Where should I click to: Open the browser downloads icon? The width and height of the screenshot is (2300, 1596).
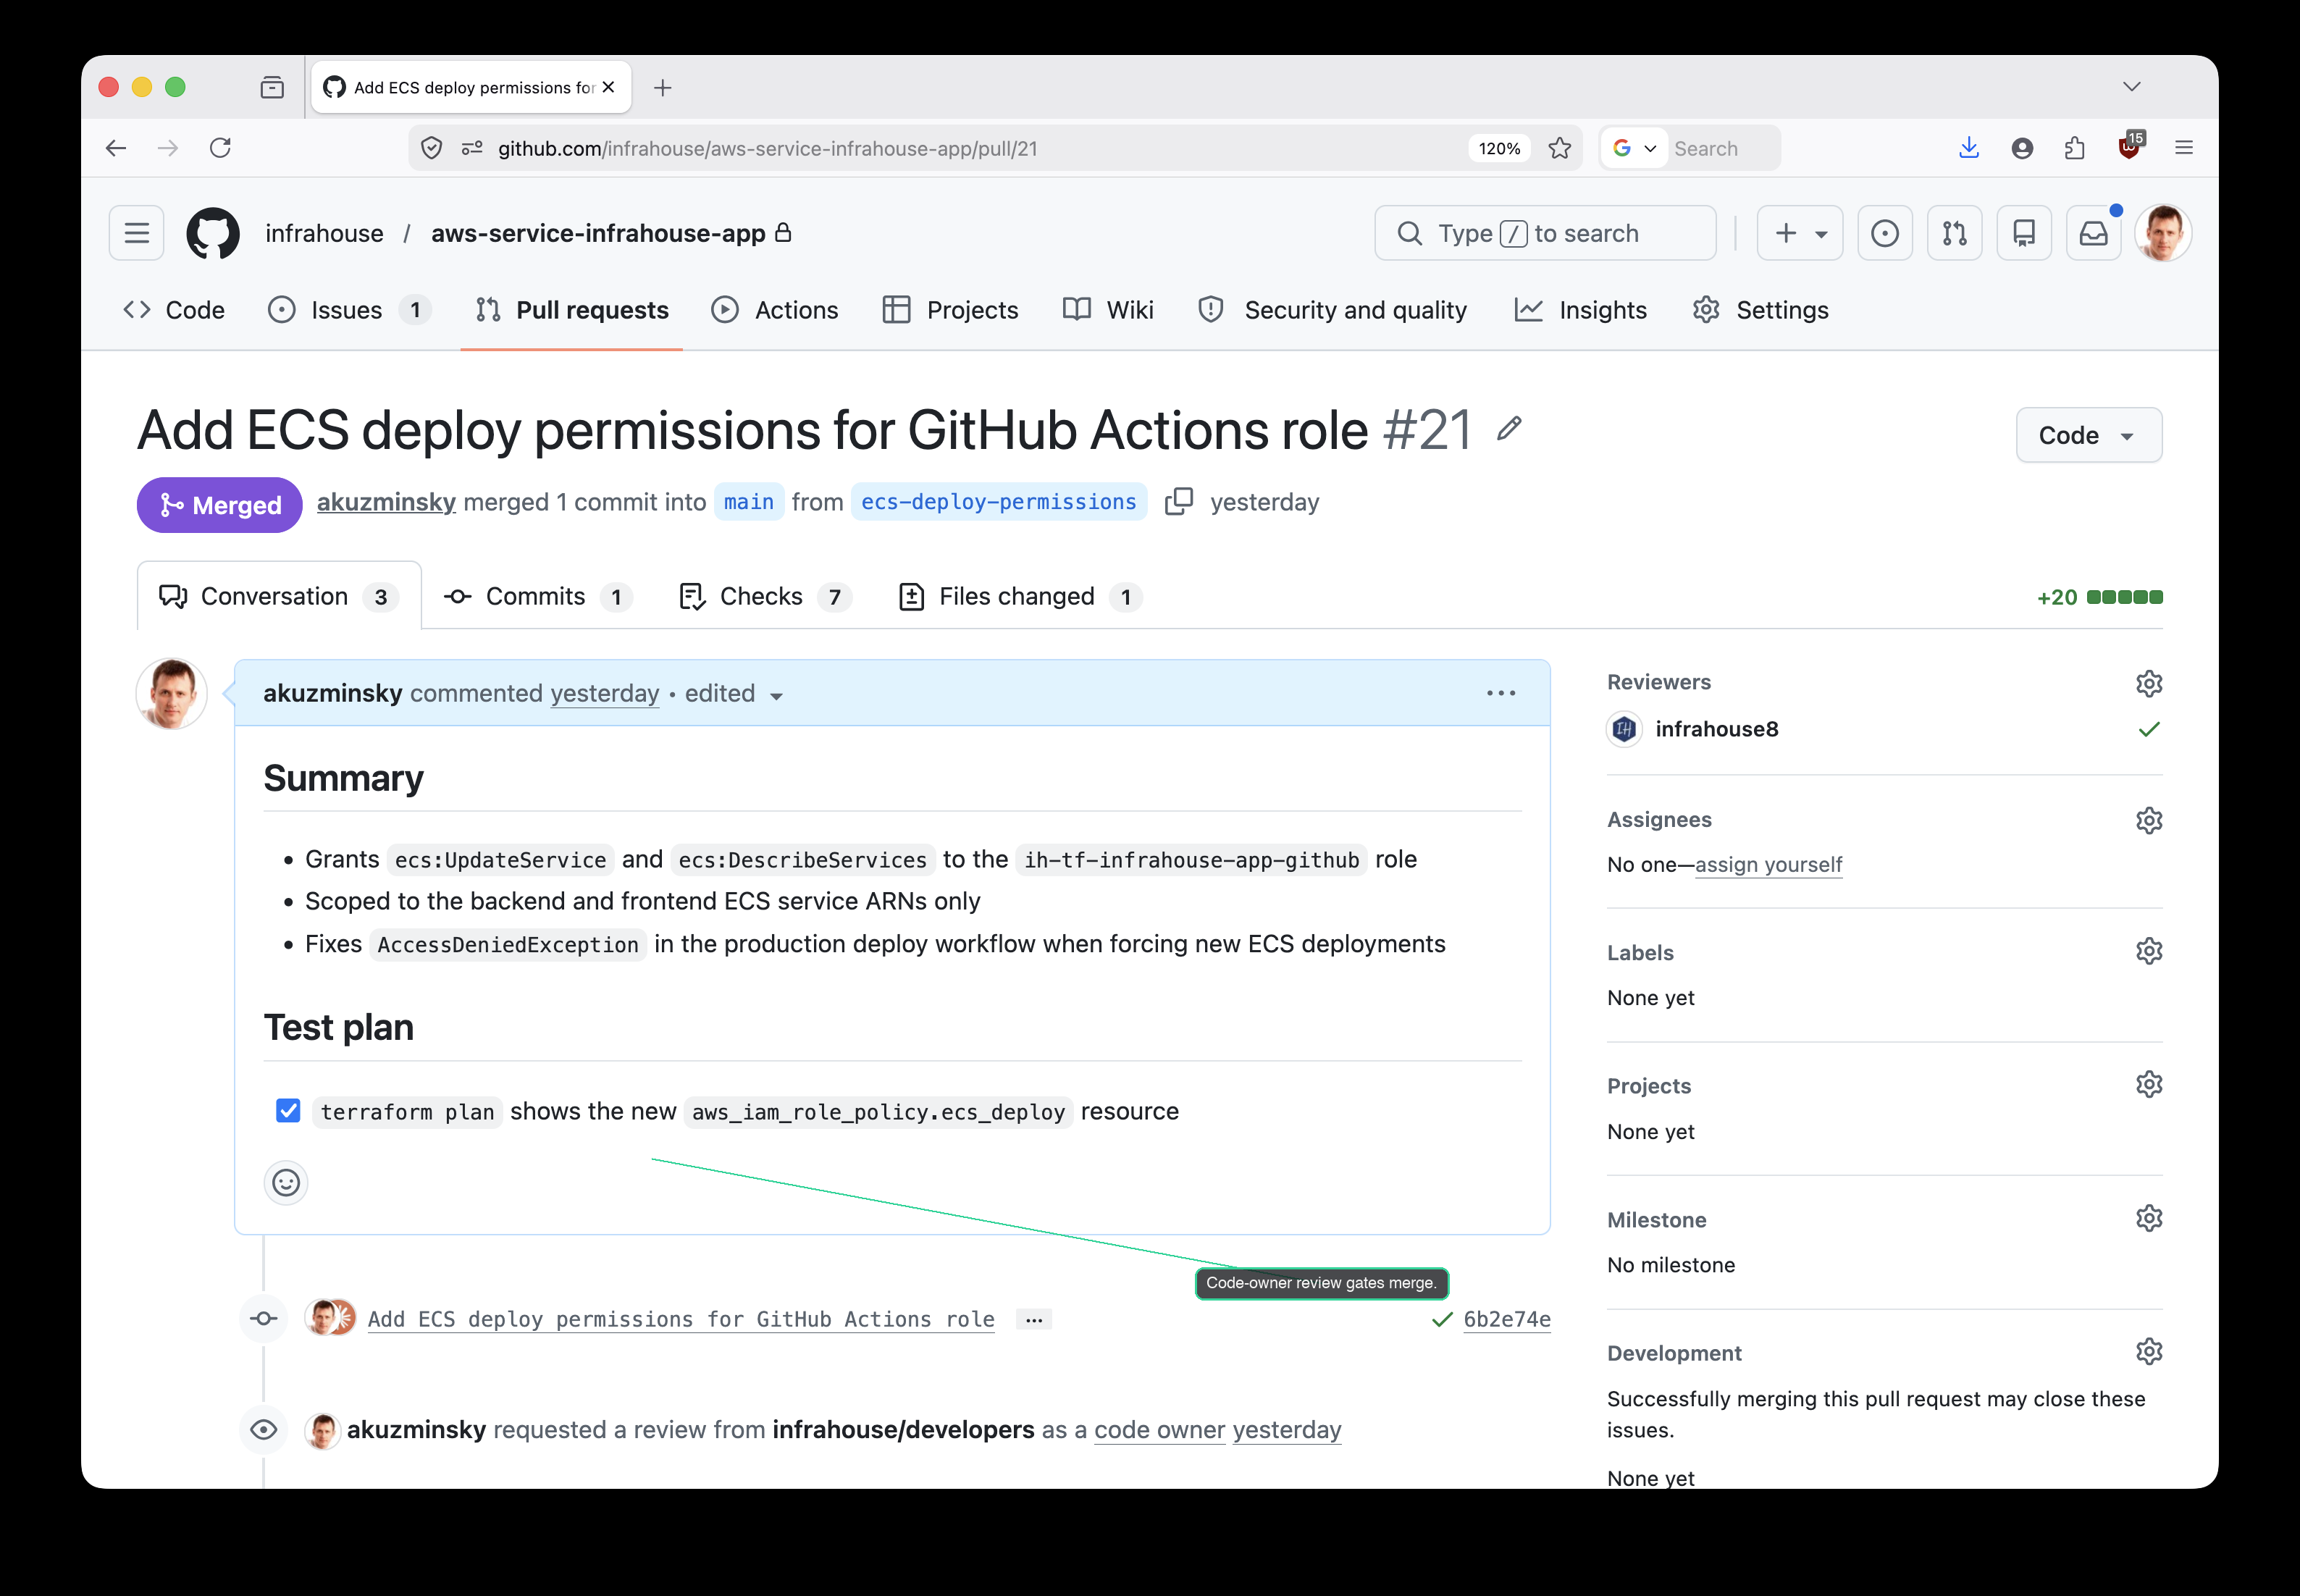[1969, 148]
